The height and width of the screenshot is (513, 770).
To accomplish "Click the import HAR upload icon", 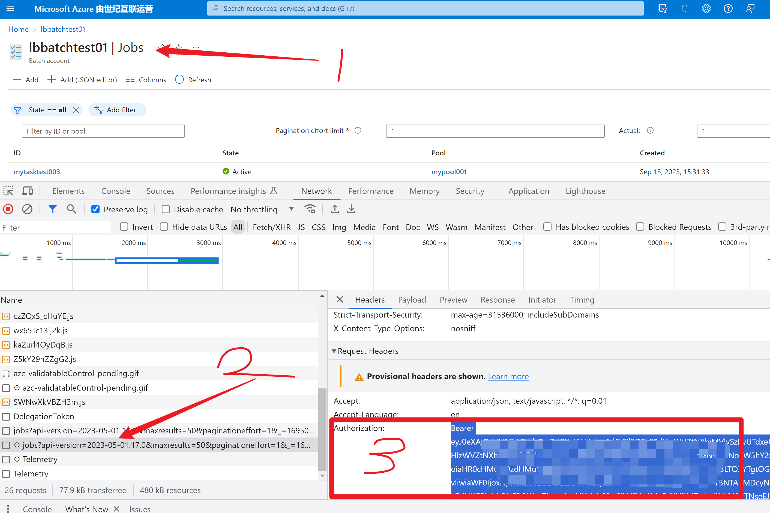I will click(x=335, y=209).
